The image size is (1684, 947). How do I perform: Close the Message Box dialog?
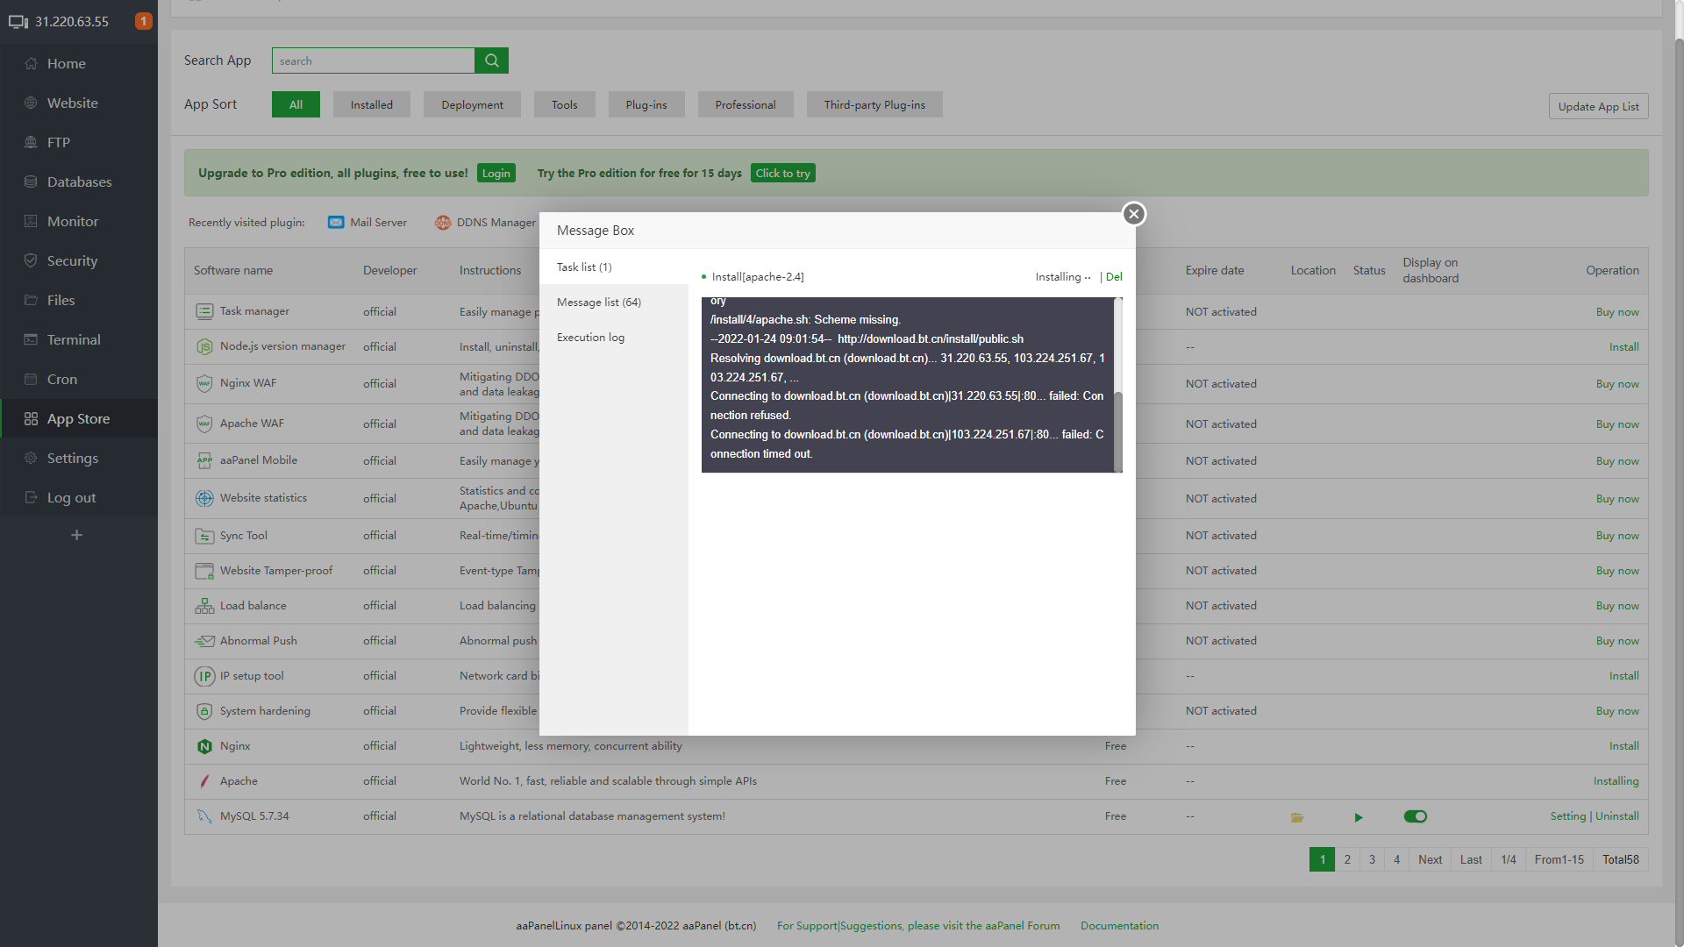pyautogui.click(x=1133, y=214)
